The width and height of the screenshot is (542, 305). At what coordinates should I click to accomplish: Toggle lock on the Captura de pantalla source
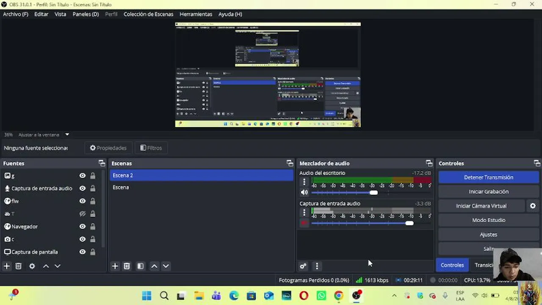tap(93, 252)
